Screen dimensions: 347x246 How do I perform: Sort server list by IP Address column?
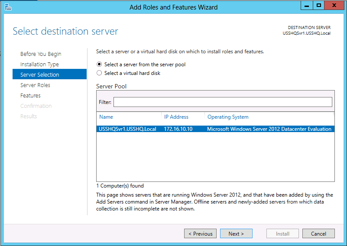coord(176,117)
